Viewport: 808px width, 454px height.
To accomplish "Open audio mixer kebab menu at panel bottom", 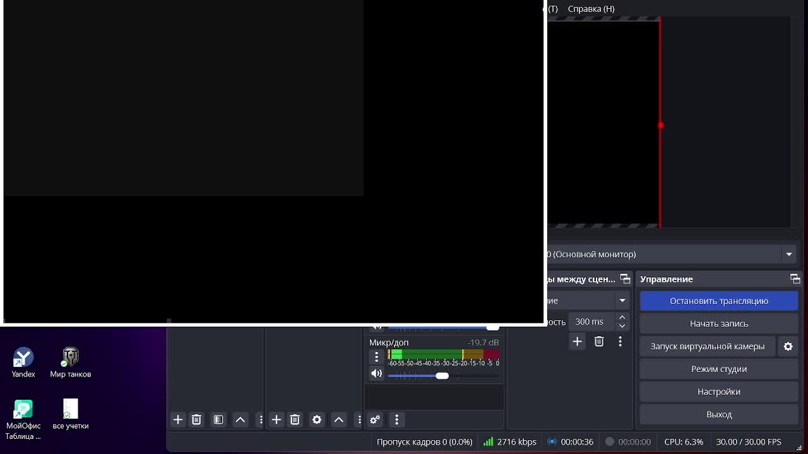I will pos(396,420).
